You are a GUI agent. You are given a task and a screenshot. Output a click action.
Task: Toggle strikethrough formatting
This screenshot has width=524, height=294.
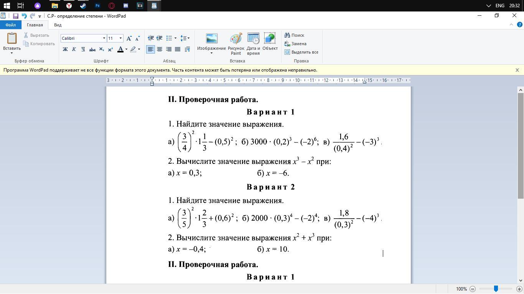[92, 49]
